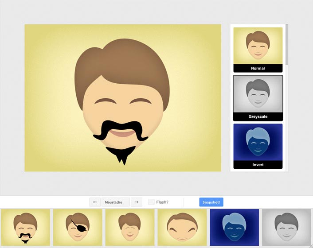Image resolution: width=313 pixels, height=248 pixels.
Task: Select the Greyscale filter preview
Action: pos(258,94)
